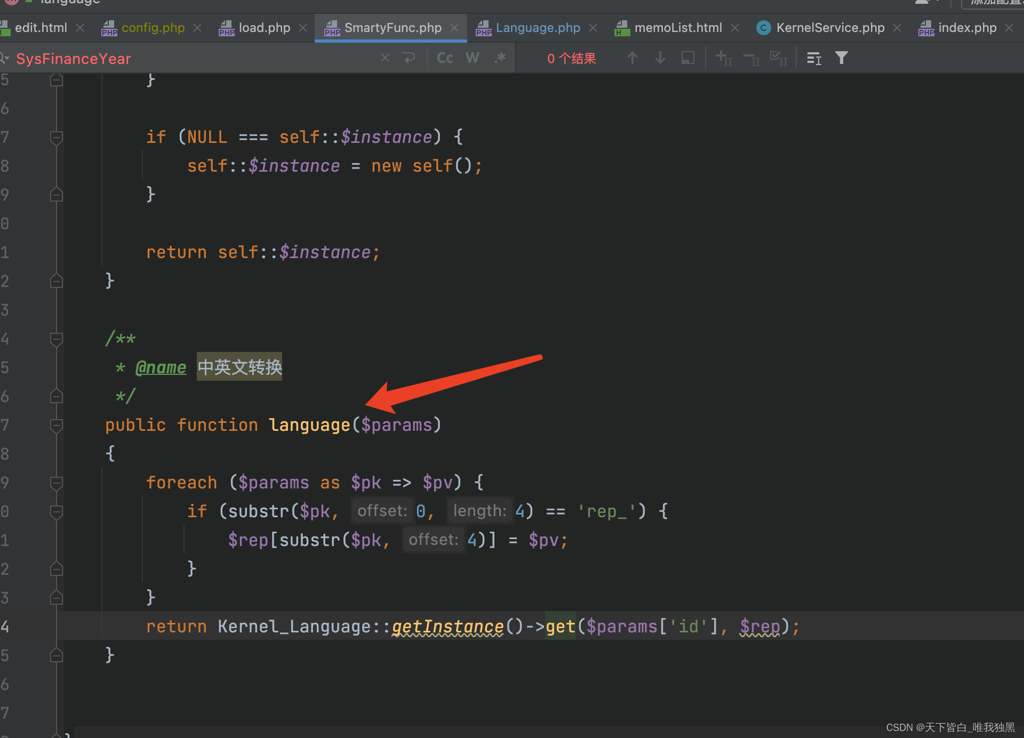
Task: Close the KernelService.php tab
Action: coord(897,28)
